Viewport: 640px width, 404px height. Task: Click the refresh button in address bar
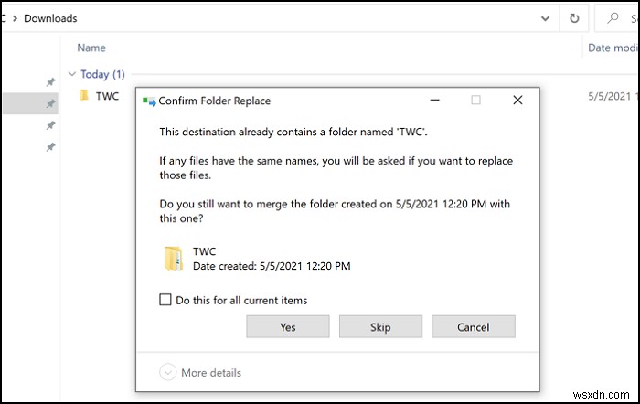574,17
